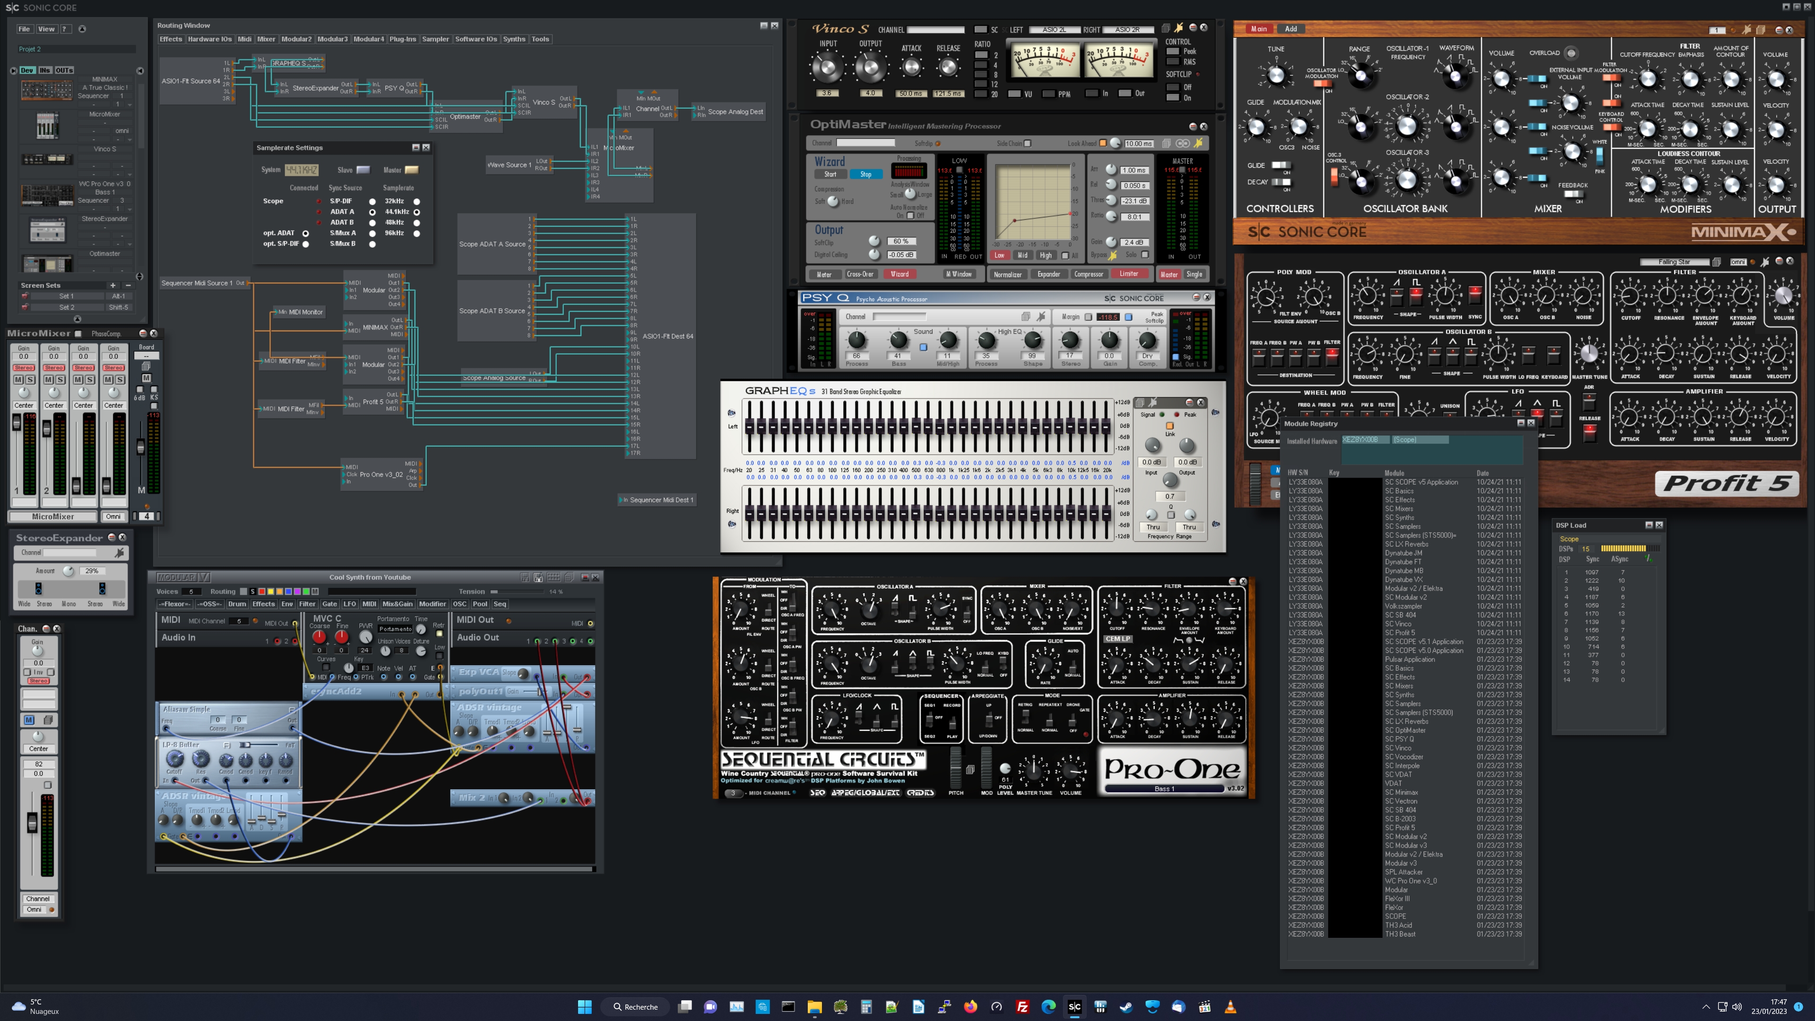
Task: Click the Vinco S Channel name field
Action: [x=936, y=30]
